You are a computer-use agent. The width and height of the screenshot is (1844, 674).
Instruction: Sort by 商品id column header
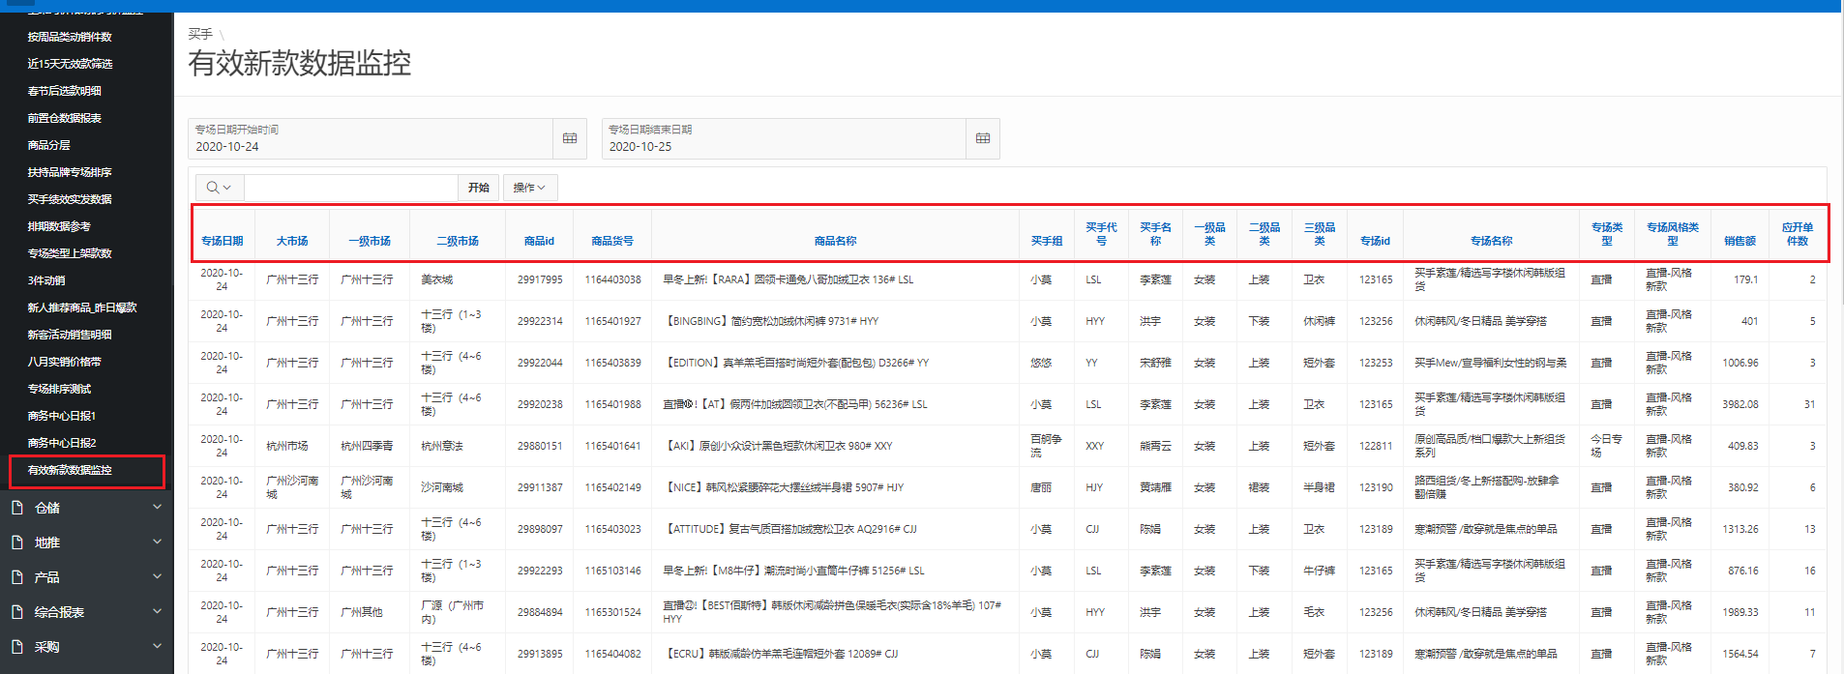coord(539,241)
